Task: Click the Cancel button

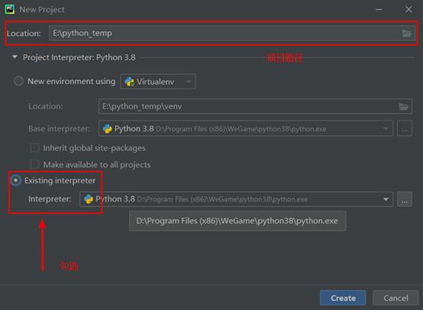Action: tap(396, 298)
